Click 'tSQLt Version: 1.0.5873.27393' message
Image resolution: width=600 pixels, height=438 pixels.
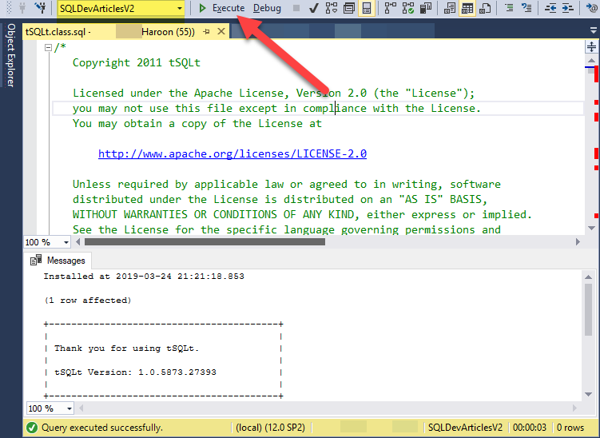[x=135, y=372]
